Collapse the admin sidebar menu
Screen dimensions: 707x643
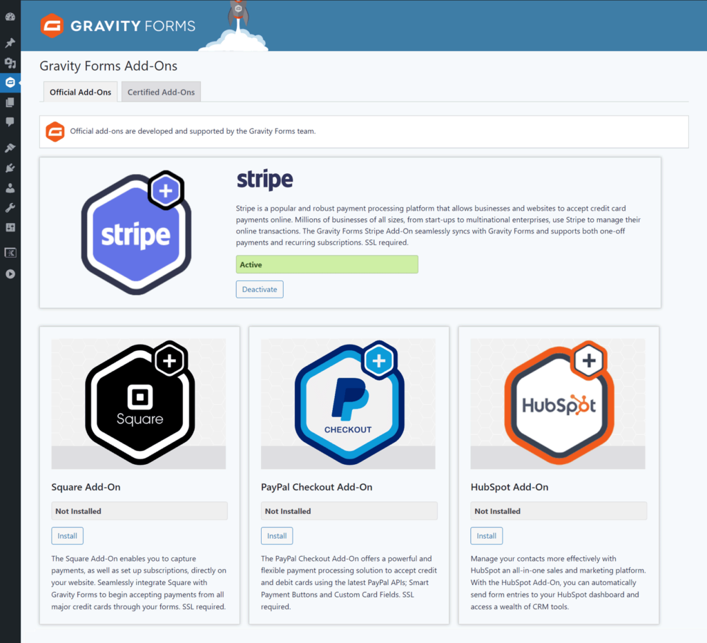point(10,273)
